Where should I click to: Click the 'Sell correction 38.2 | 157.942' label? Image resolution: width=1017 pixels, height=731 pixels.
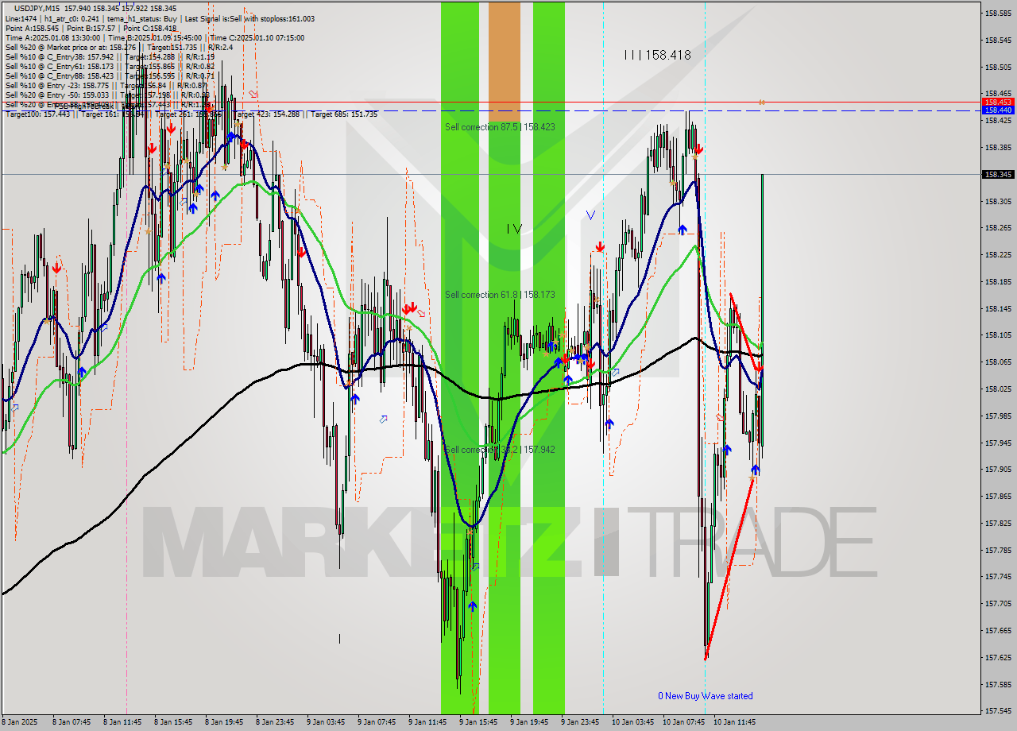(x=500, y=450)
